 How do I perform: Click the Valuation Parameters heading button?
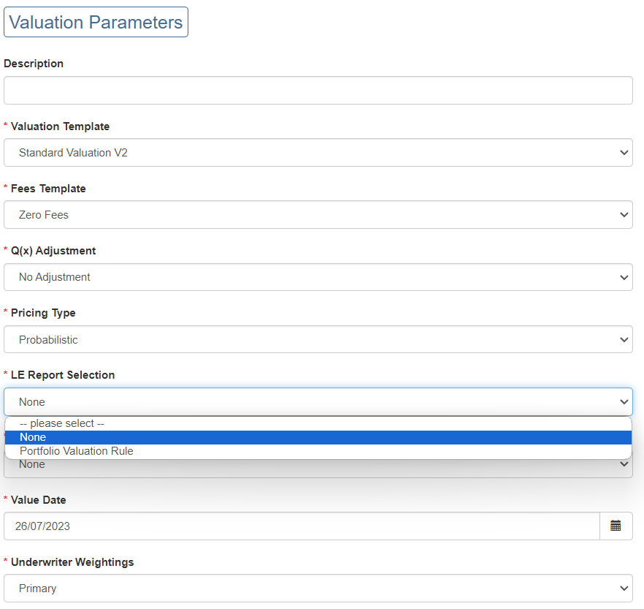[x=96, y=22]
